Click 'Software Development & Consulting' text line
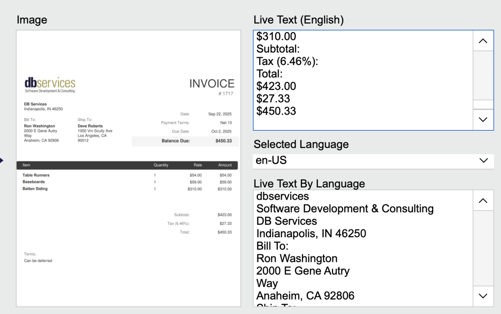The image size is (501, 314). (345, 208)
